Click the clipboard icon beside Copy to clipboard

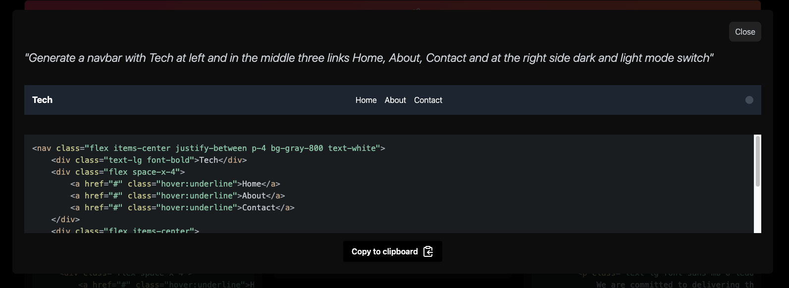[x=428, y=251]
